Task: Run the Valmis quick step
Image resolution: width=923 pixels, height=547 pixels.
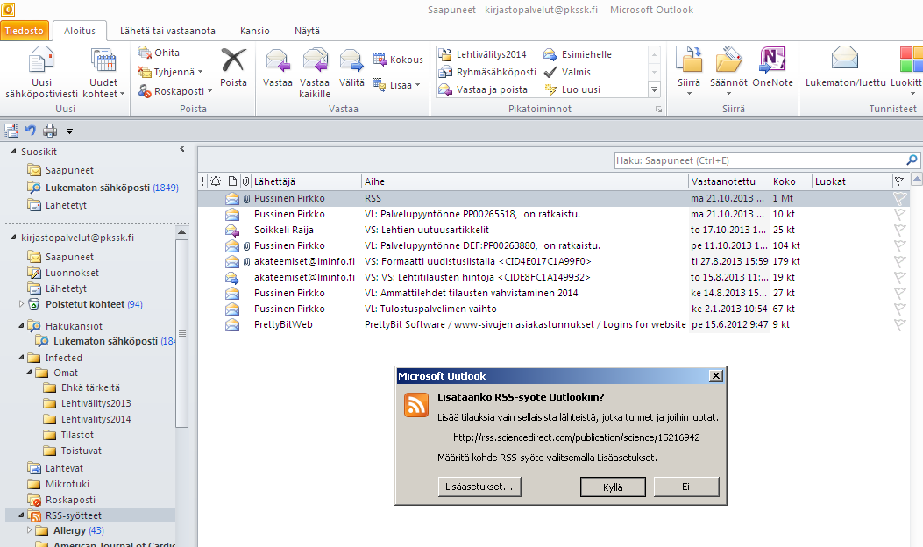Action: [x=567, y=72]
